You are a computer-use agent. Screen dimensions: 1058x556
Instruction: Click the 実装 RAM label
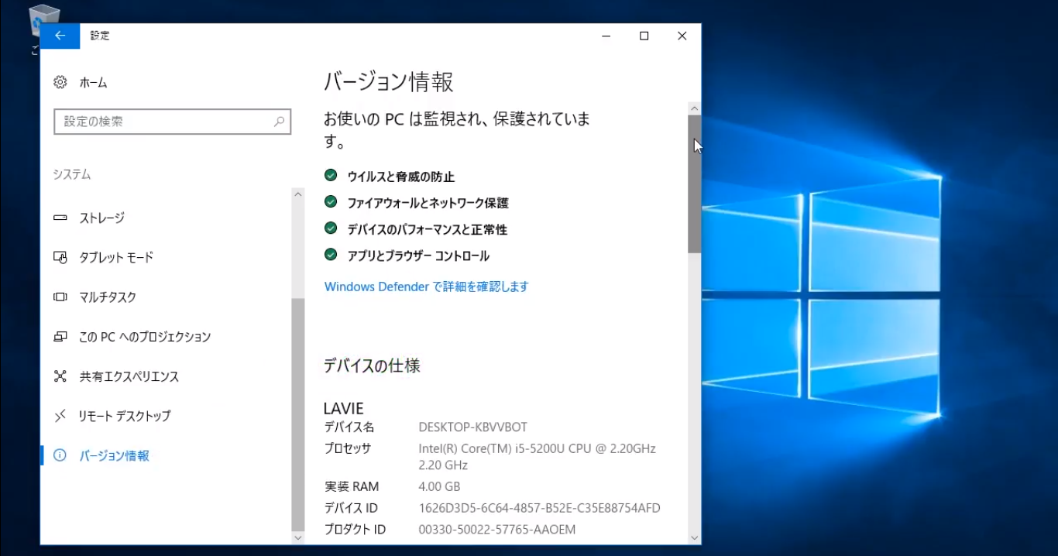coord(352,487)
